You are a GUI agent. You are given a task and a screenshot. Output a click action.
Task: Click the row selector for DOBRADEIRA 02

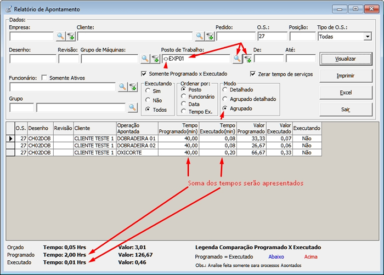tap(10, 146)
